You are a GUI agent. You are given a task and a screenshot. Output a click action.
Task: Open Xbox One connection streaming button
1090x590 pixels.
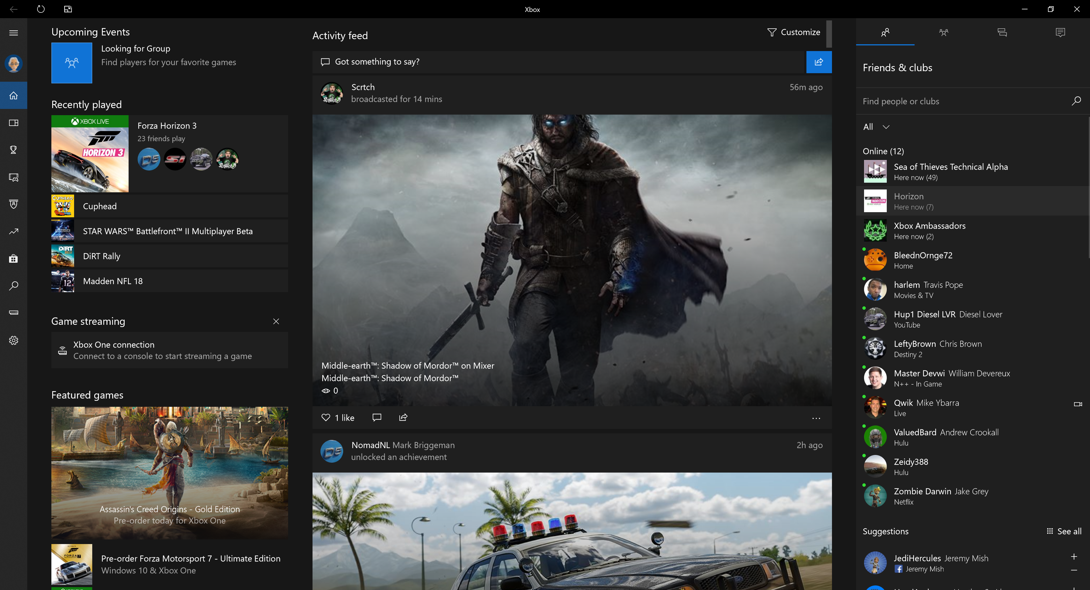pos(169,350)
